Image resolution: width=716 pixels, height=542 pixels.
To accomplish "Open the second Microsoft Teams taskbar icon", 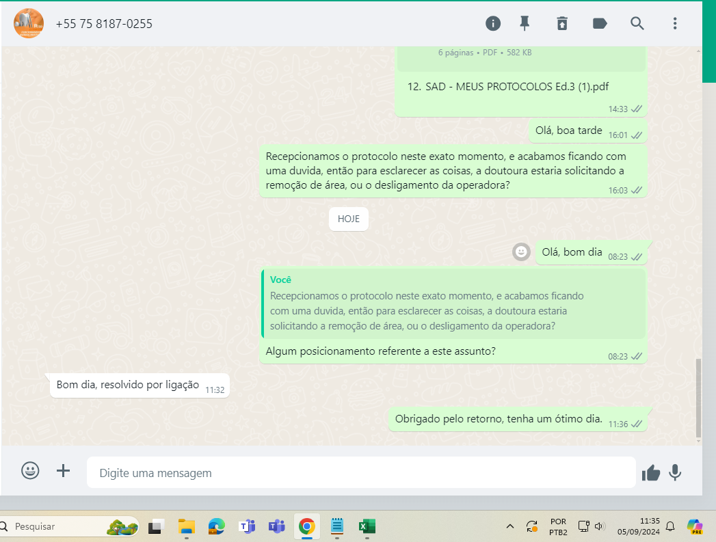I will coord(277,526).
